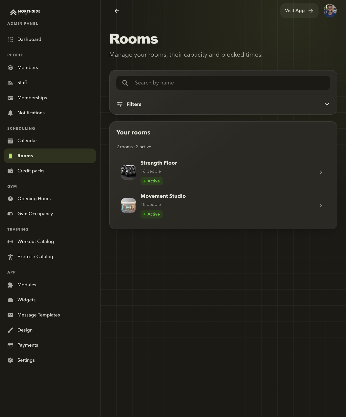Open Strength Floor via its chevron
Image resolution: width=346 pixels, height=417 pixels.
[321, 172]
